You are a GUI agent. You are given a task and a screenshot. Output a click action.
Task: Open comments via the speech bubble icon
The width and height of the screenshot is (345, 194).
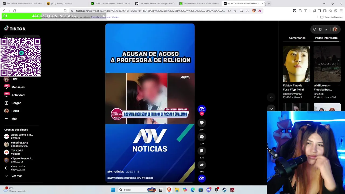click(x=202, y=137)
